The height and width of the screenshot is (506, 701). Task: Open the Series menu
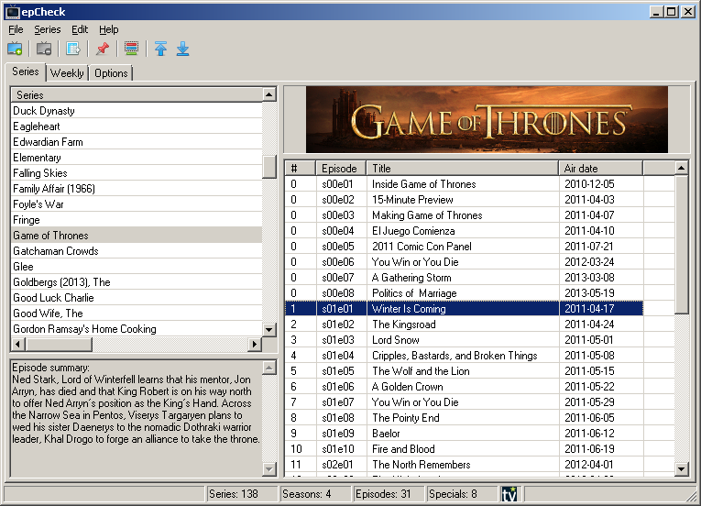(x=48, y=29)
